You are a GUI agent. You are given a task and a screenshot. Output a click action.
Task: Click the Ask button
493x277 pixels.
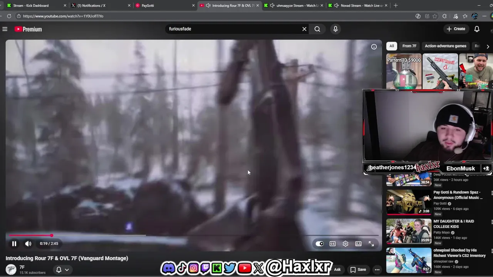(x=337, y=270)
